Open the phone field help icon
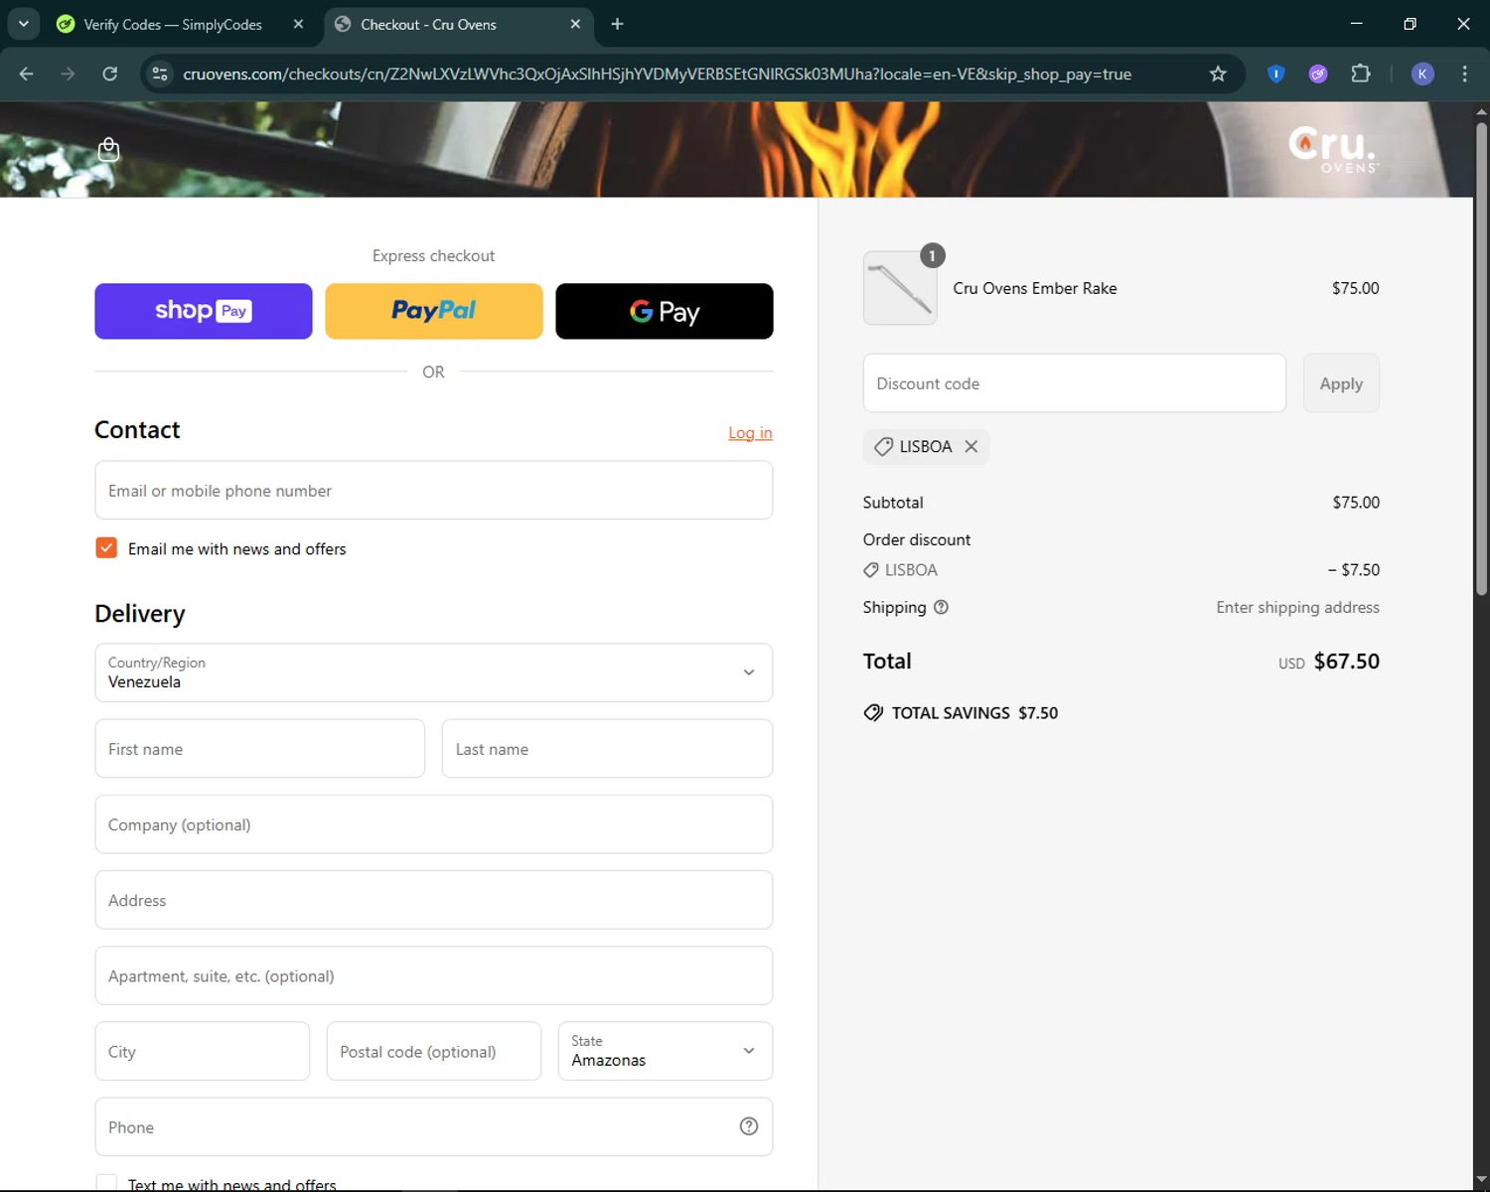This screenshot has width=1490, height=1192. 749,1126
